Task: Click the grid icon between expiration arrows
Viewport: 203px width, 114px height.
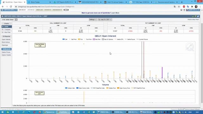Action: (66, 10)
